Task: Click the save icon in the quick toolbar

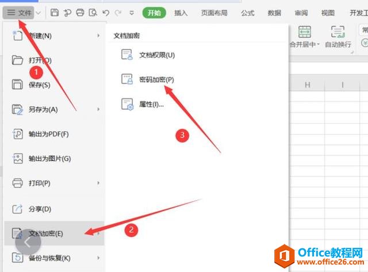Action: pyautogui.click(x=55, y=13)
